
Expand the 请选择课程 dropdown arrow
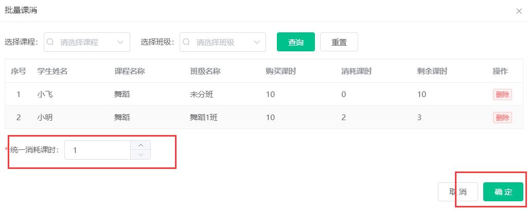point(120,42)
